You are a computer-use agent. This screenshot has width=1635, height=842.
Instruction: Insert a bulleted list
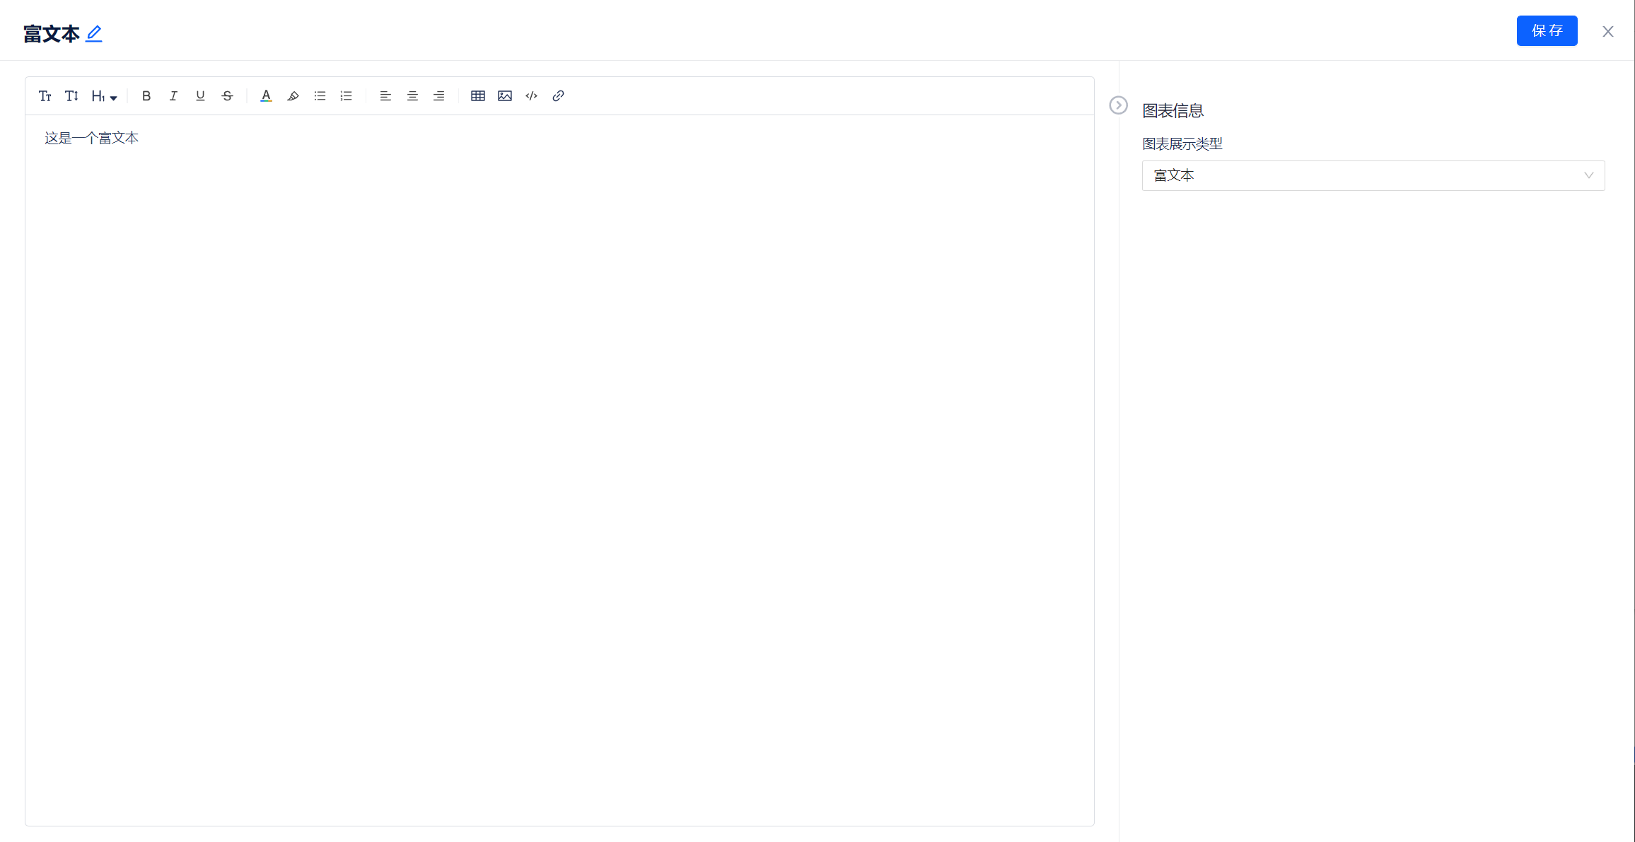[320, 96]
